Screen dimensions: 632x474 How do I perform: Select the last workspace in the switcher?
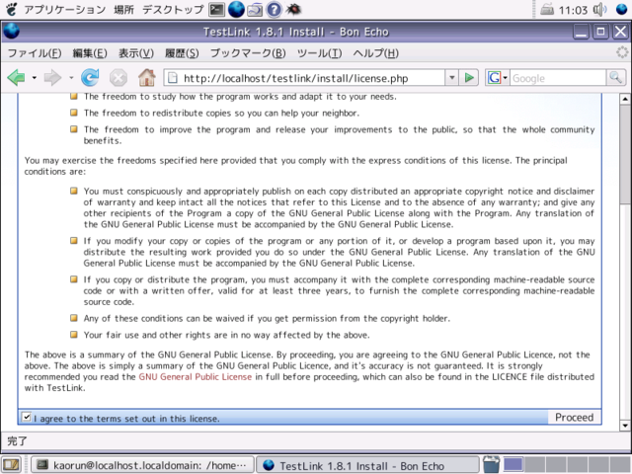620,465
